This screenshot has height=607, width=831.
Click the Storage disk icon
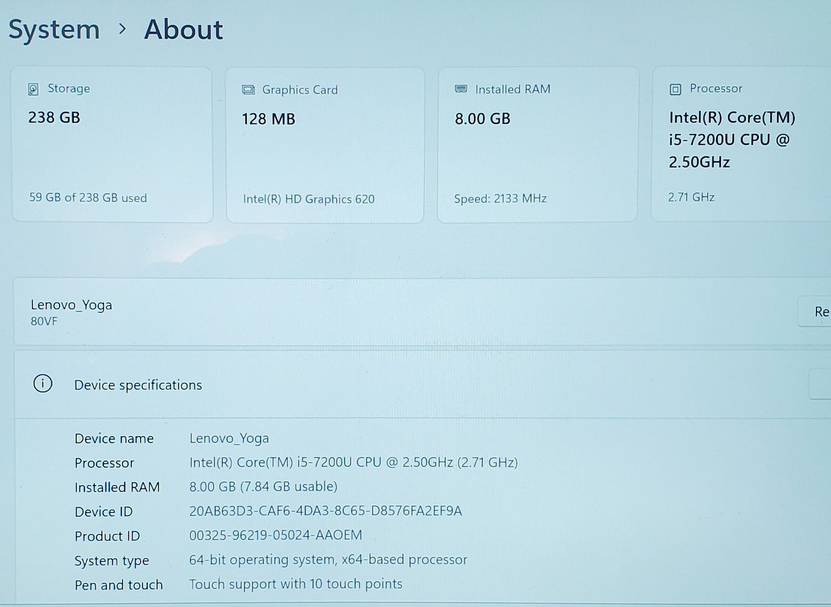[x=33, y=89]
